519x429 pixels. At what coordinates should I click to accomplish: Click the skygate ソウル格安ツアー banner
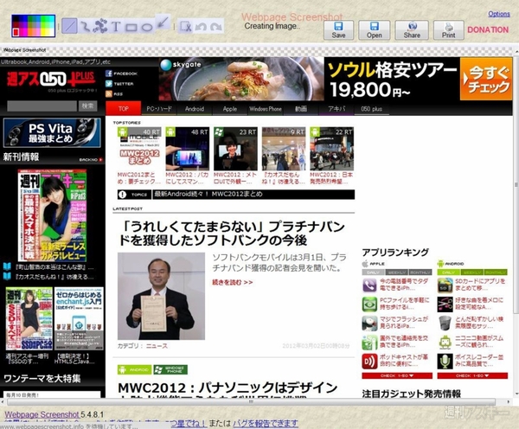pyautogui.click(x=309, y=79)
